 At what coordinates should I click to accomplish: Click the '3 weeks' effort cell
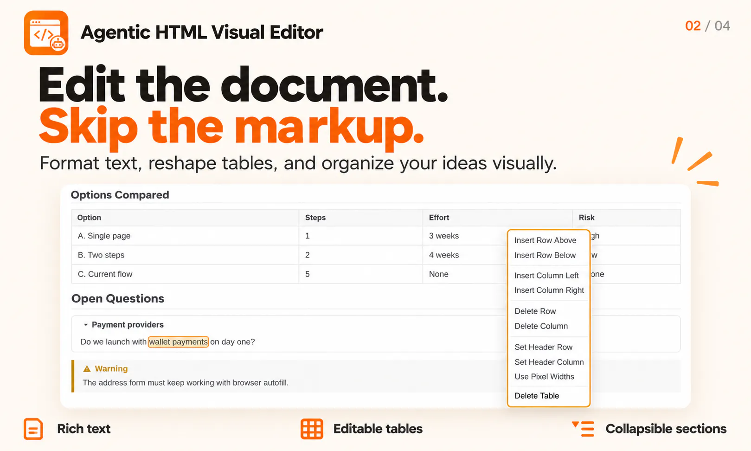[x=464, y=236]
